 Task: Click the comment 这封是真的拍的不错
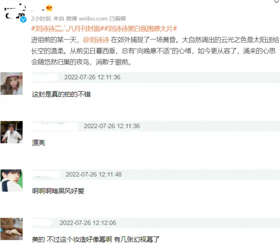(x=61, y=94)
